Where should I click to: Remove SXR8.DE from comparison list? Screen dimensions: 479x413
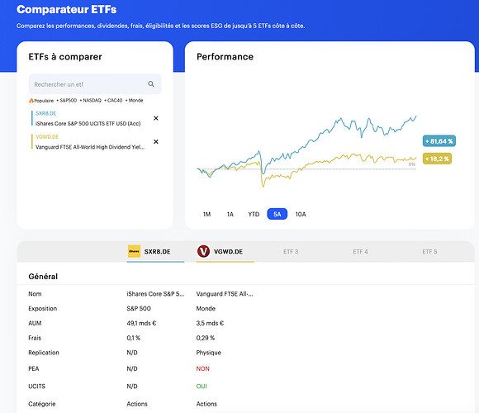pos(156,118)
